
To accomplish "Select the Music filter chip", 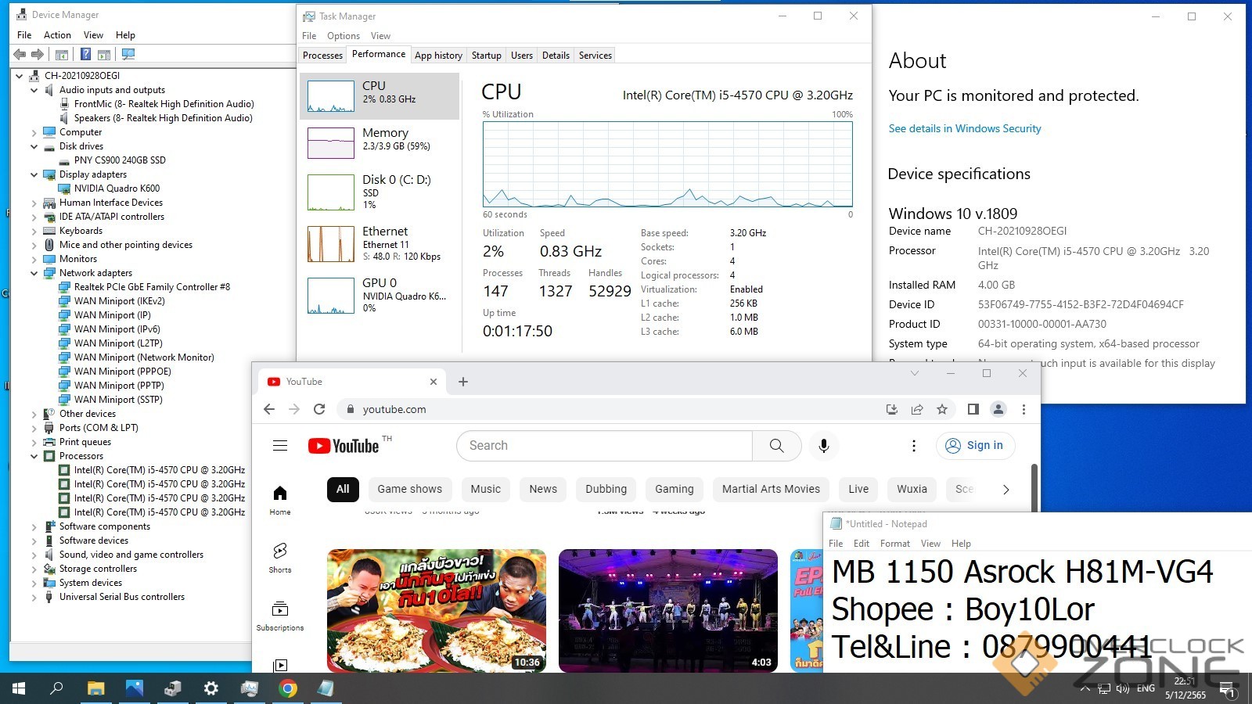I will point(485,489).
